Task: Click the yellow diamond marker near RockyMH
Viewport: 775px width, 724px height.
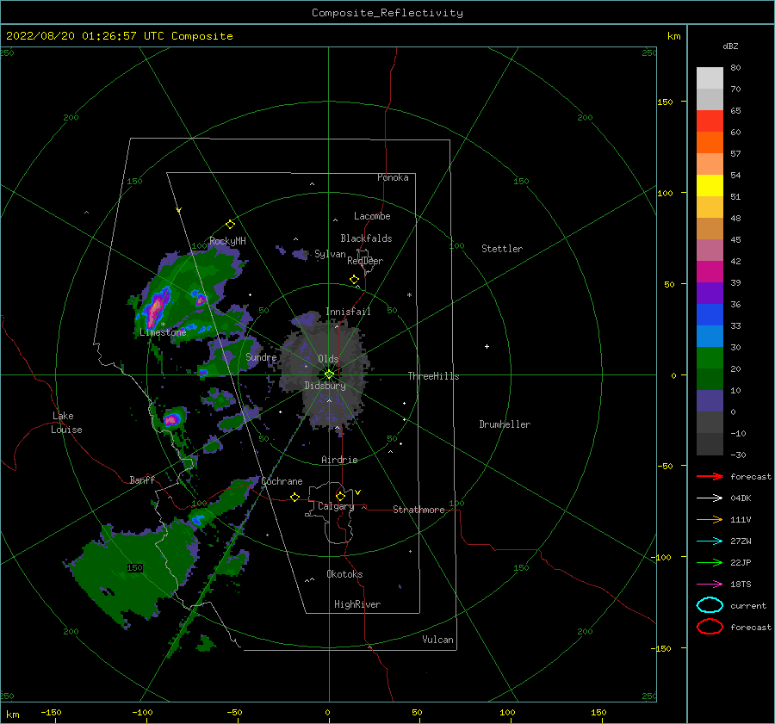Action: [230, 225]
